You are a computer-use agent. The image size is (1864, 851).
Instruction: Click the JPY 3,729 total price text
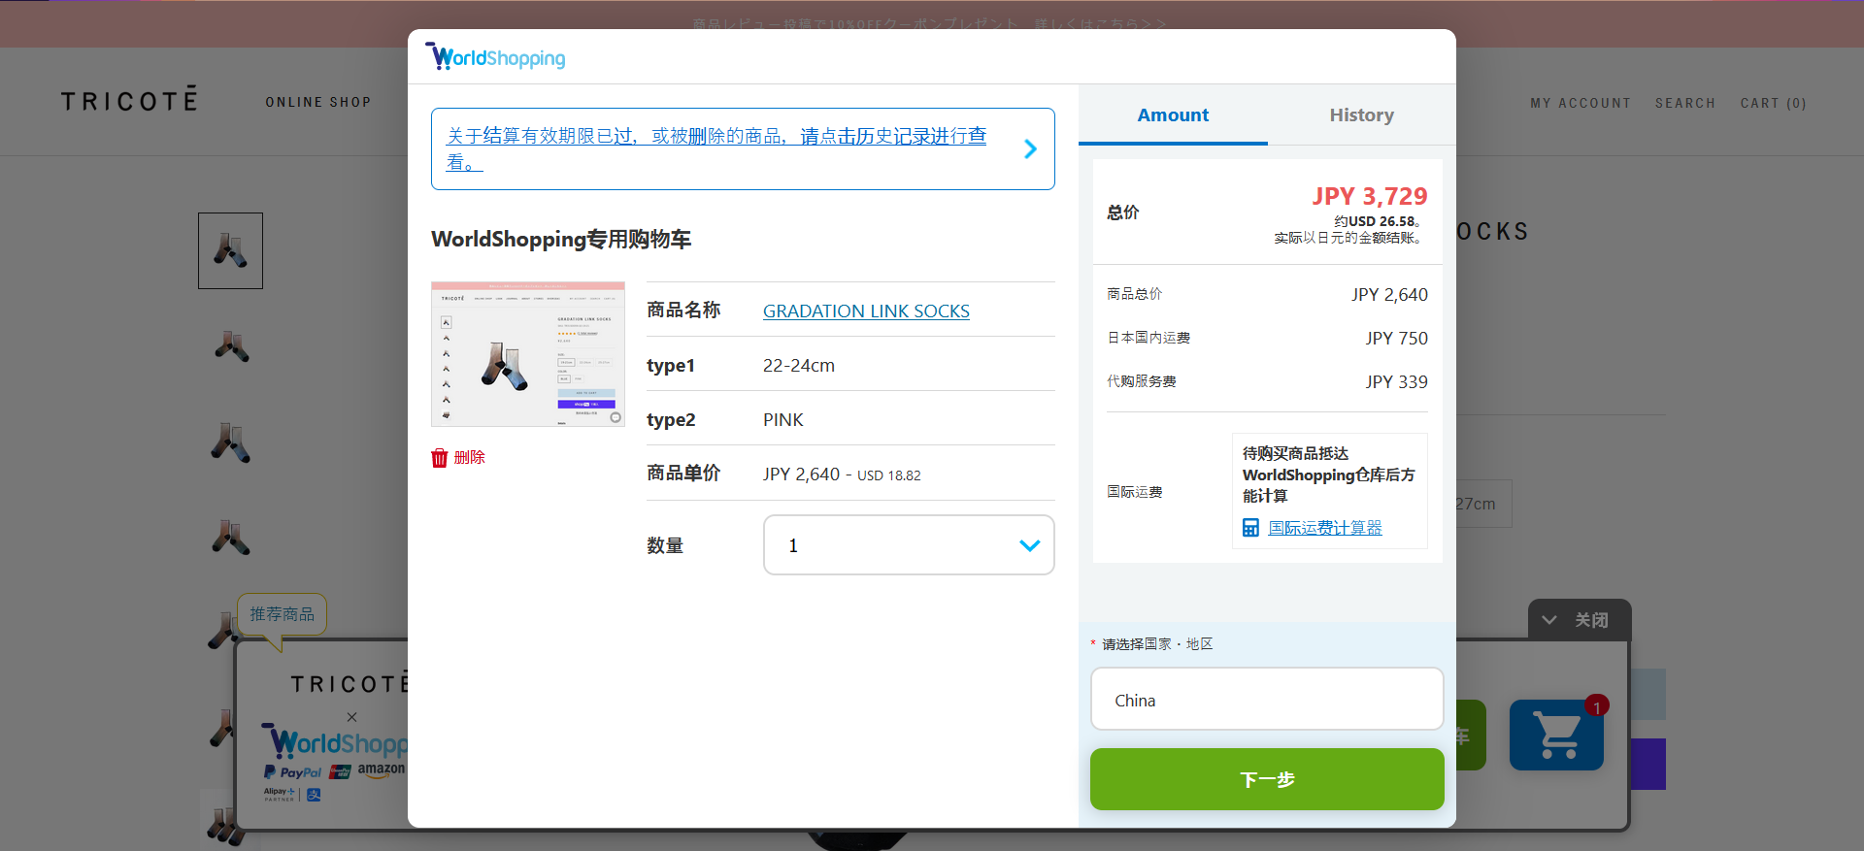(1370, 196)
